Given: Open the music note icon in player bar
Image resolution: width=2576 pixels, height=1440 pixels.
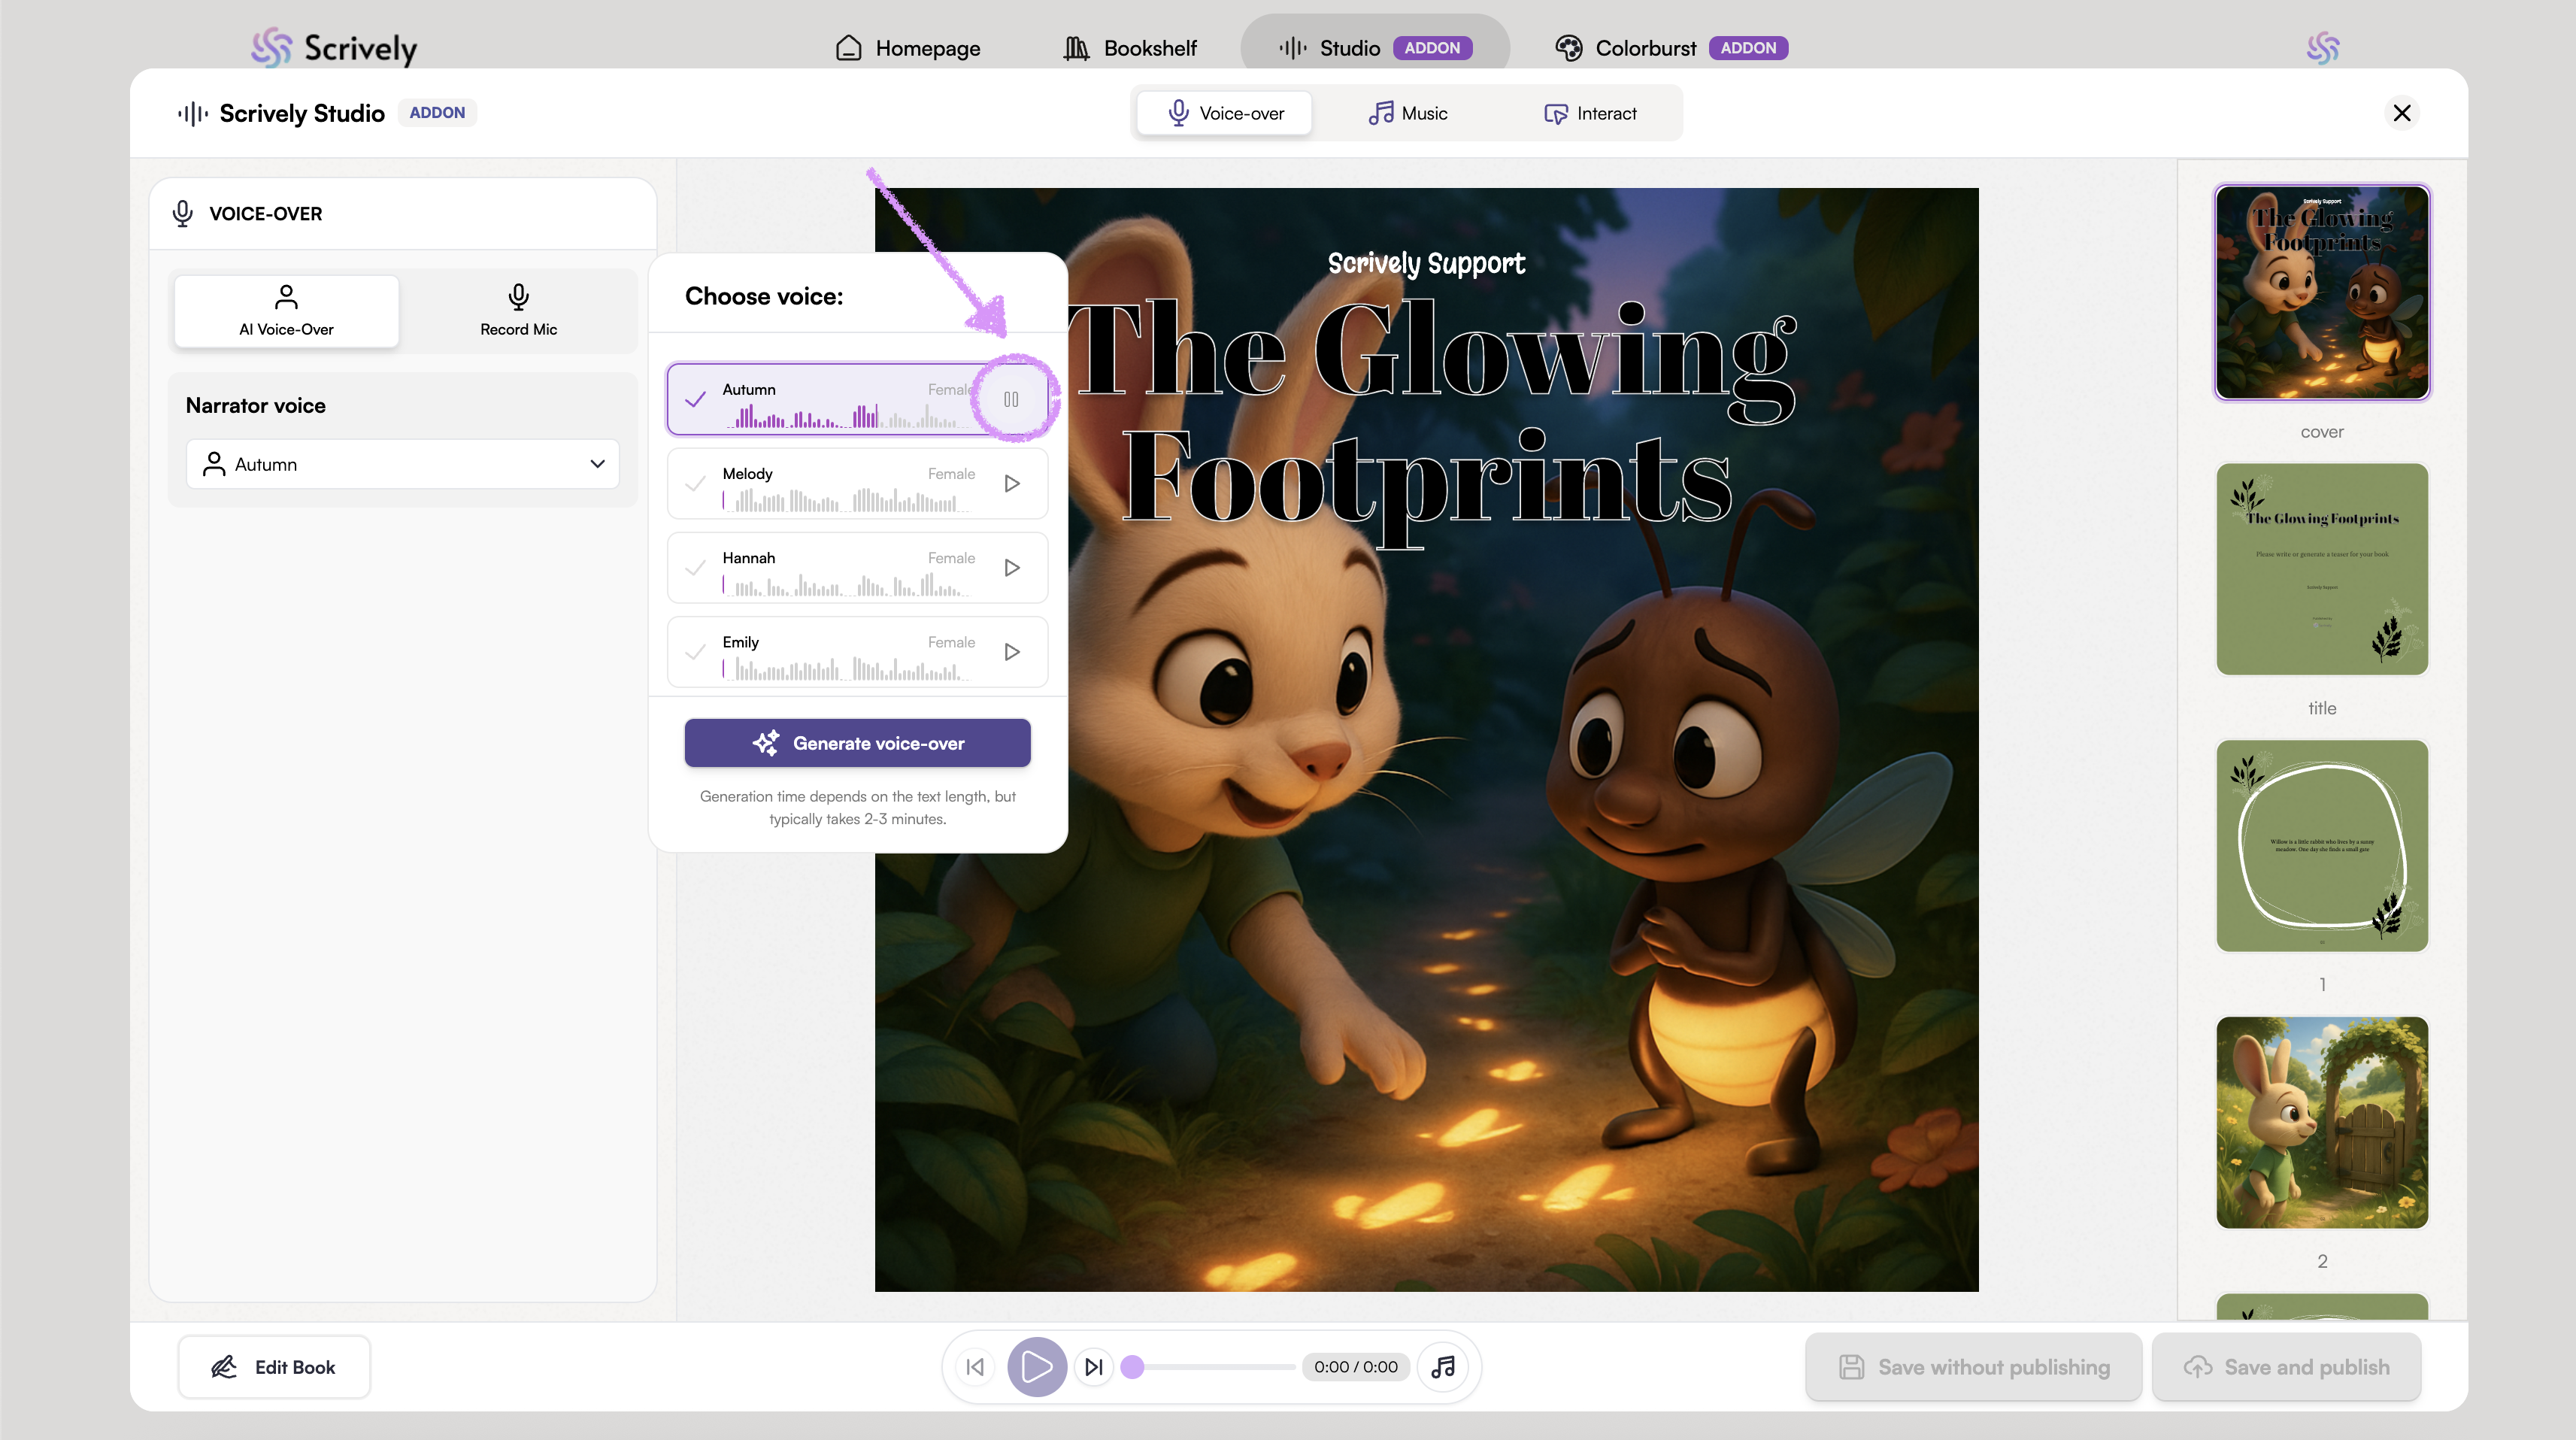Looking at the screenshot, I should pos(1443,1367).
